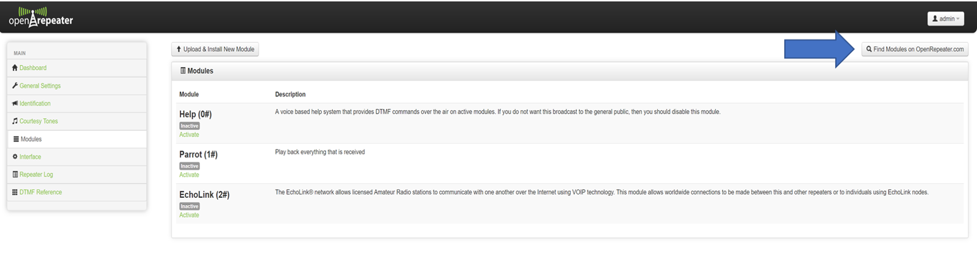The image size is (977, 255).
Task: Click the music note icon for Courtesy Tones
Action: pos(15,121)
